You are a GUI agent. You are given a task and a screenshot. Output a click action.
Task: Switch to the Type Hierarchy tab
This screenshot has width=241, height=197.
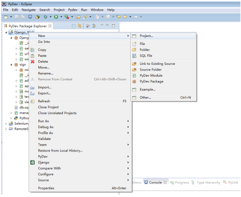(x=206, y=182)
